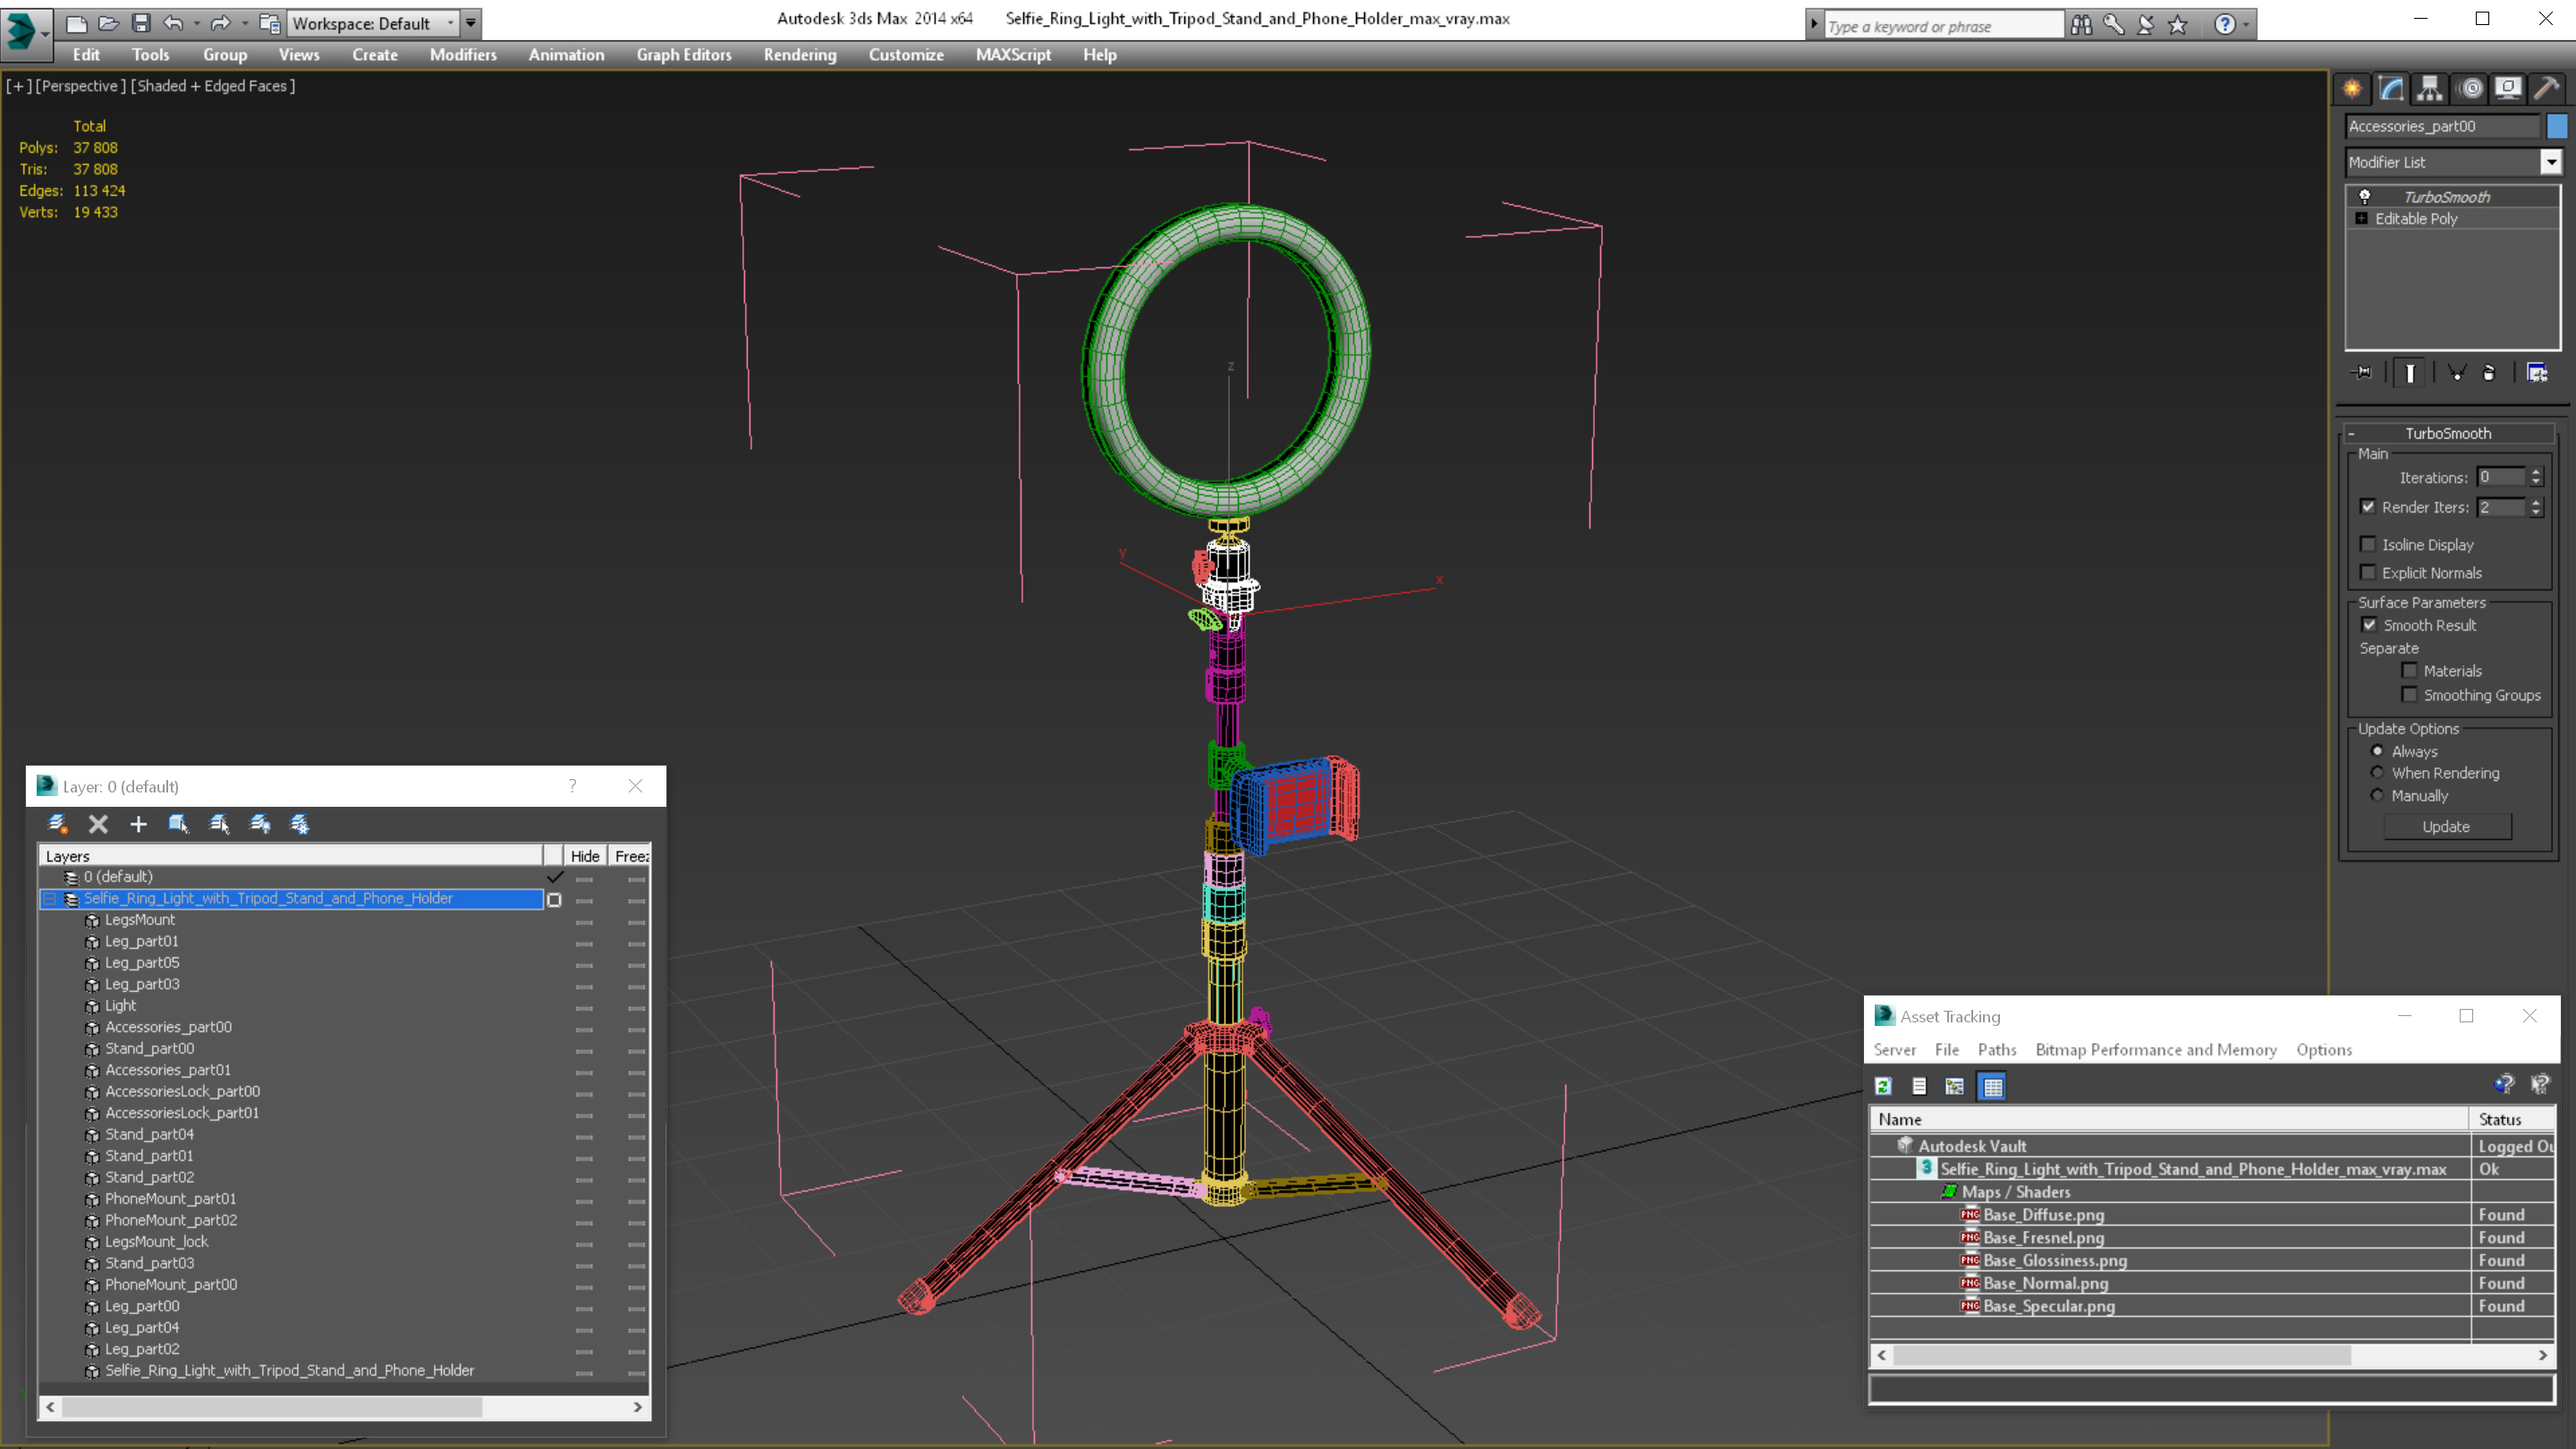Click the Open File icon
The image size is (2576, 1449).
(108, 22)
